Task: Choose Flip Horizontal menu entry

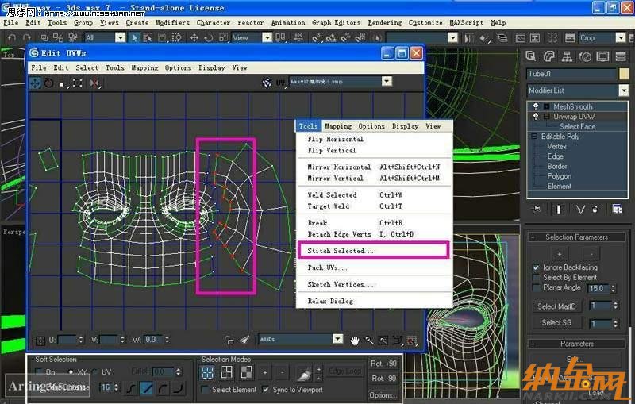Action: 373,139
